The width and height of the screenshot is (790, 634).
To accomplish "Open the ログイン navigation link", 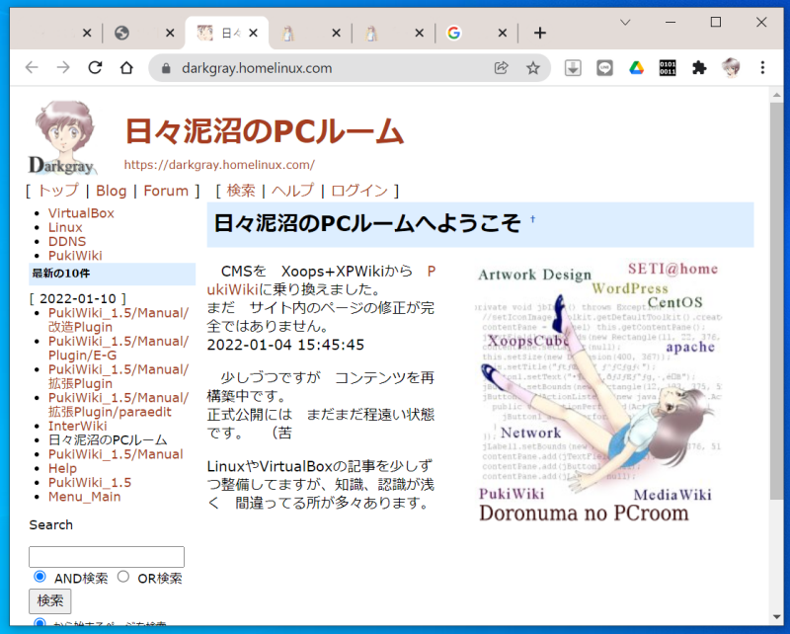I will (359, 191).
